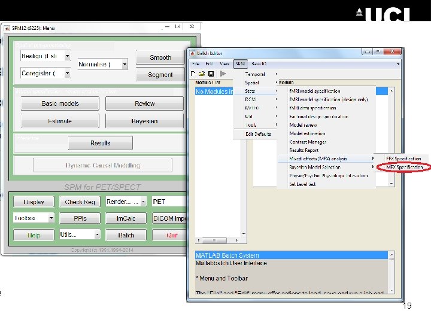Click the toolbar dock arrow at menu bar right
Viewport: 431px width, 323px height.
[398, 64]
